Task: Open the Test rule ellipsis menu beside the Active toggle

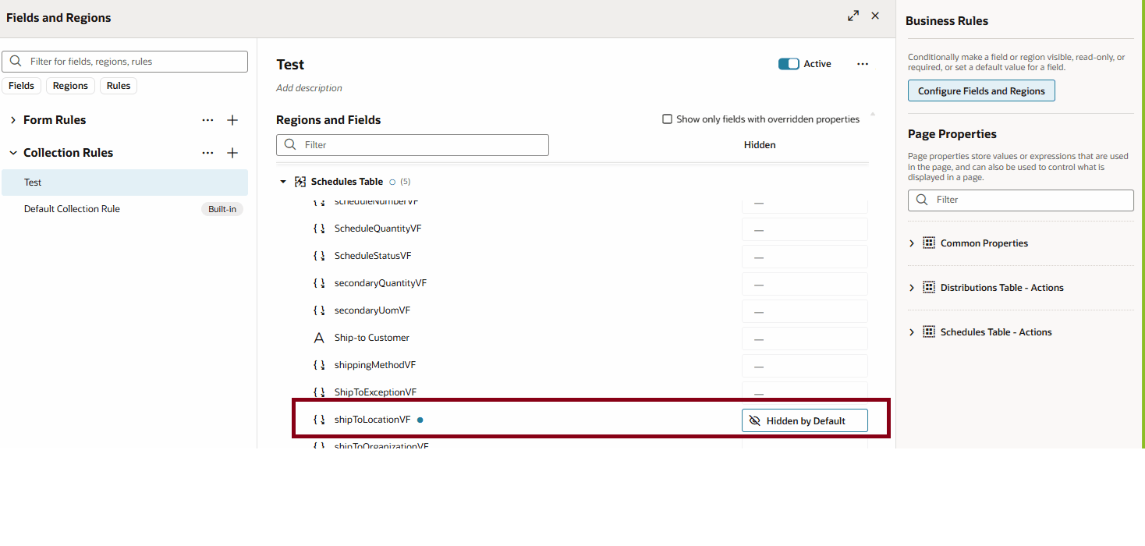Action: pos(863,64)
